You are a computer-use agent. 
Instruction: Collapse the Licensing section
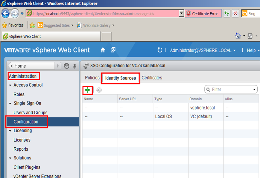(x=10, y=131)
